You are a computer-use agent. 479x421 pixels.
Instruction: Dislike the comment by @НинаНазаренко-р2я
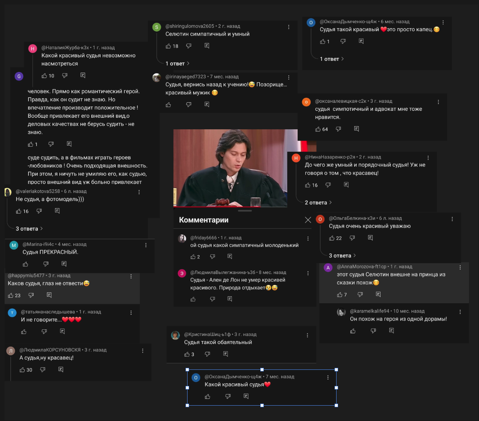328,185
